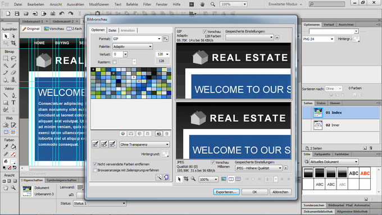The image size is (382, 215).
Task: Select the Subselection tool
Action: 13,36
